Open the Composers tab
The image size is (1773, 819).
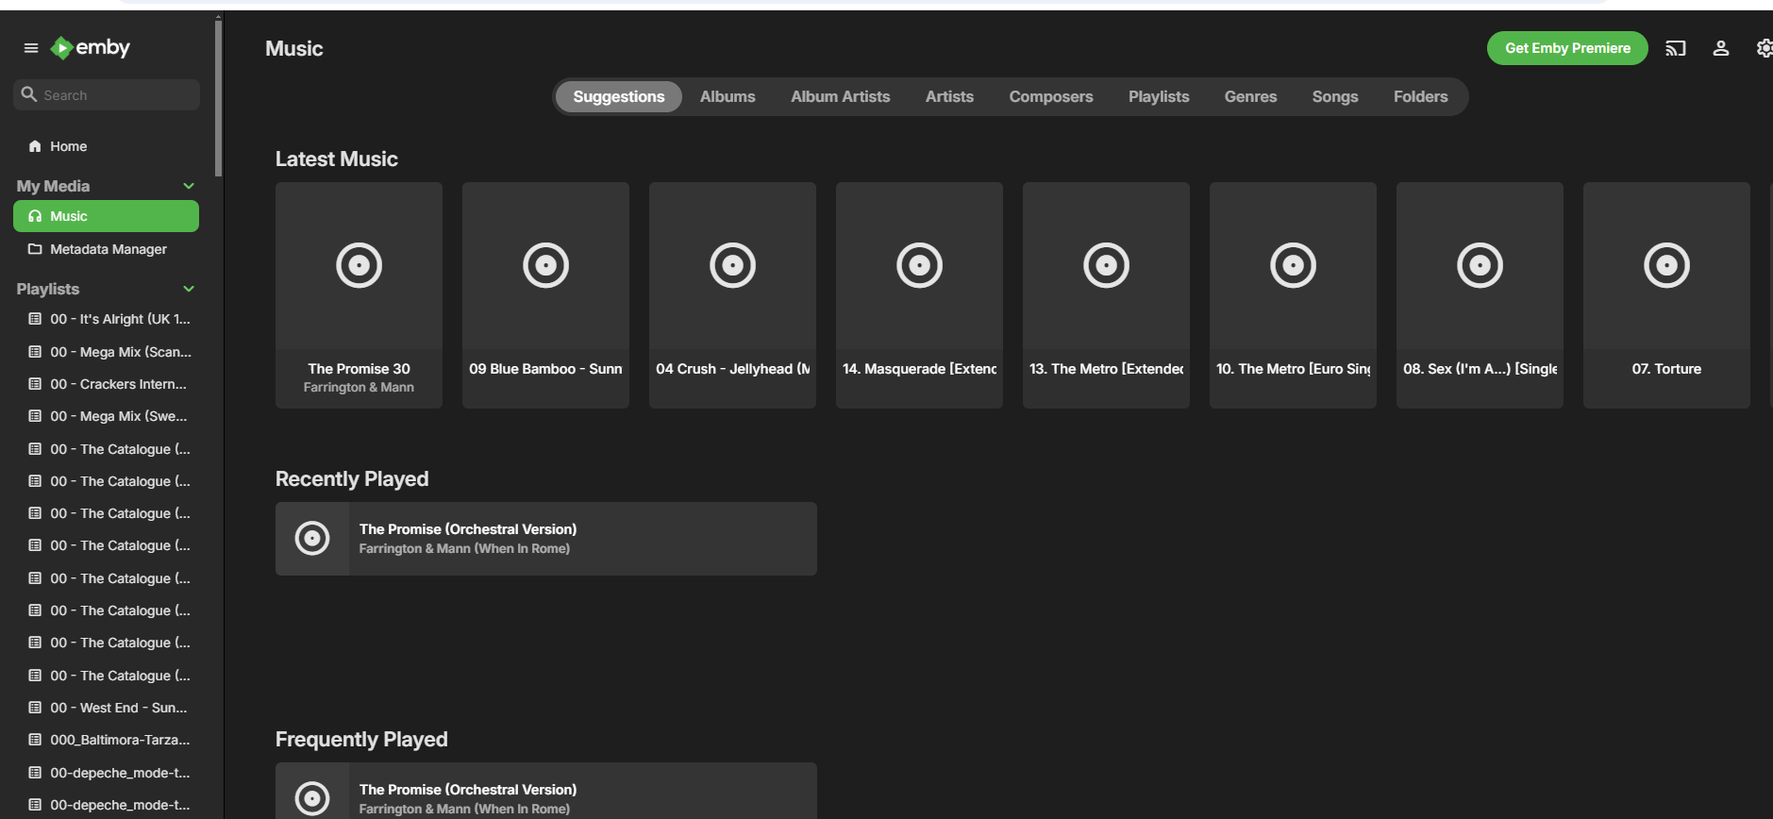pos(1050,96)
